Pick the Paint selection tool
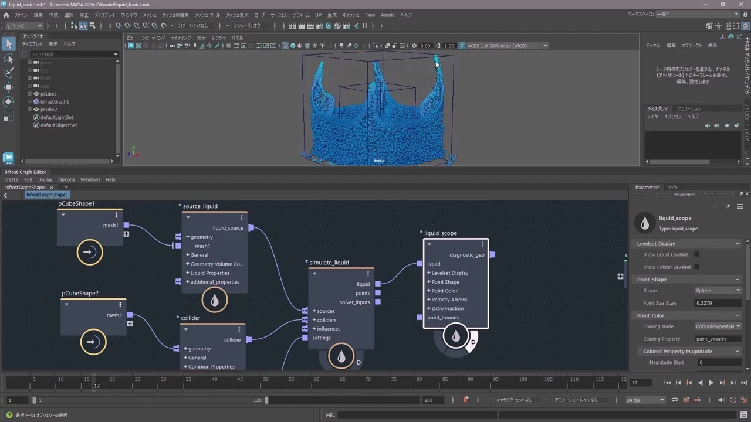 (x=9, y=73)
